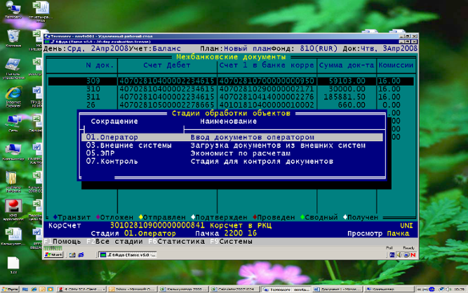This screenshot has height=293, width=468.
Task: Click 'Экономист по расчетам' description
Action: coord(240,153)
